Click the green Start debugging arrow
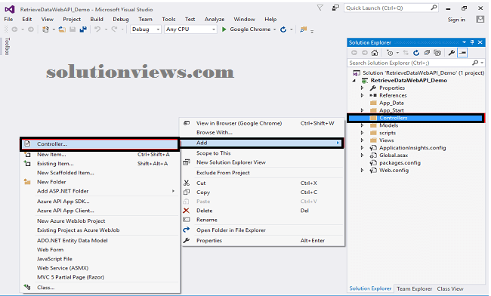The width and height of the screenshot is (491, 296). (224, 29)
